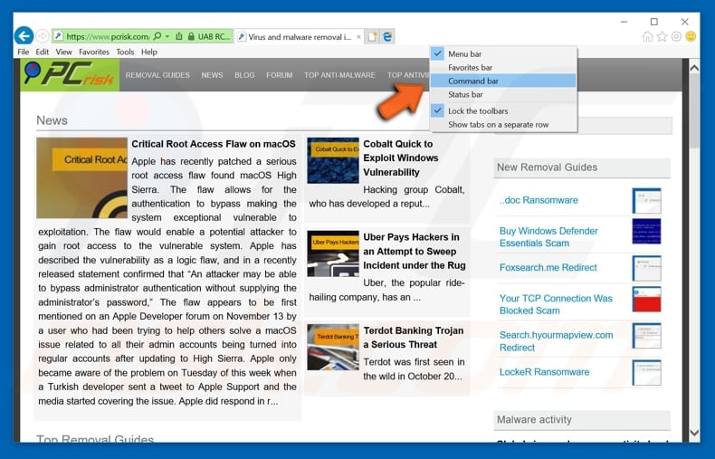Click the blue Back navigation button
Viewport: 715px width, 459px height.
click(x=24, y=35)
